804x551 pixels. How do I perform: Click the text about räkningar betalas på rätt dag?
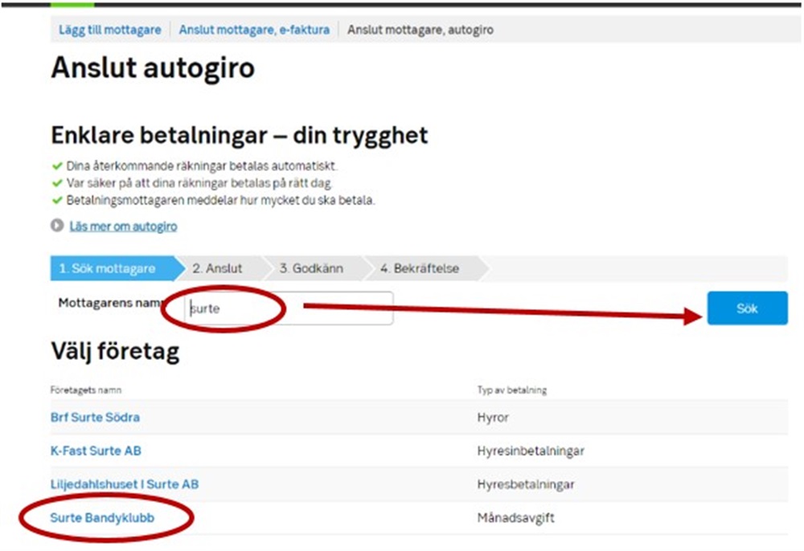pyautogui.click(x=199, y=183)
